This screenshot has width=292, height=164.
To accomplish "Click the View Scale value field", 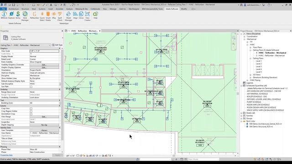I will click(x=44, y=51).
